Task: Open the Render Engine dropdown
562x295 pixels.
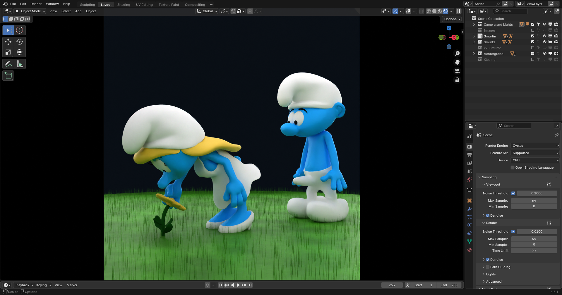Action: click(x=535, y=146)
